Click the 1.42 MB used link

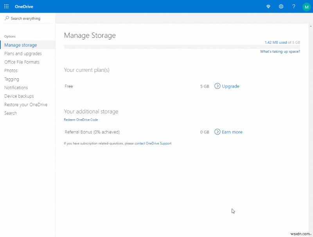276,42
